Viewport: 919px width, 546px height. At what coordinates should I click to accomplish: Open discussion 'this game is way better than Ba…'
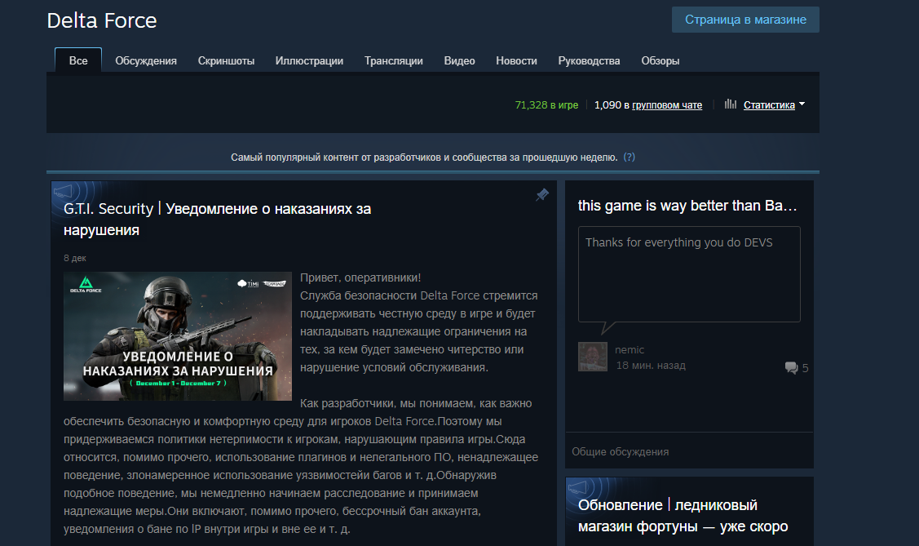point(687,206)
